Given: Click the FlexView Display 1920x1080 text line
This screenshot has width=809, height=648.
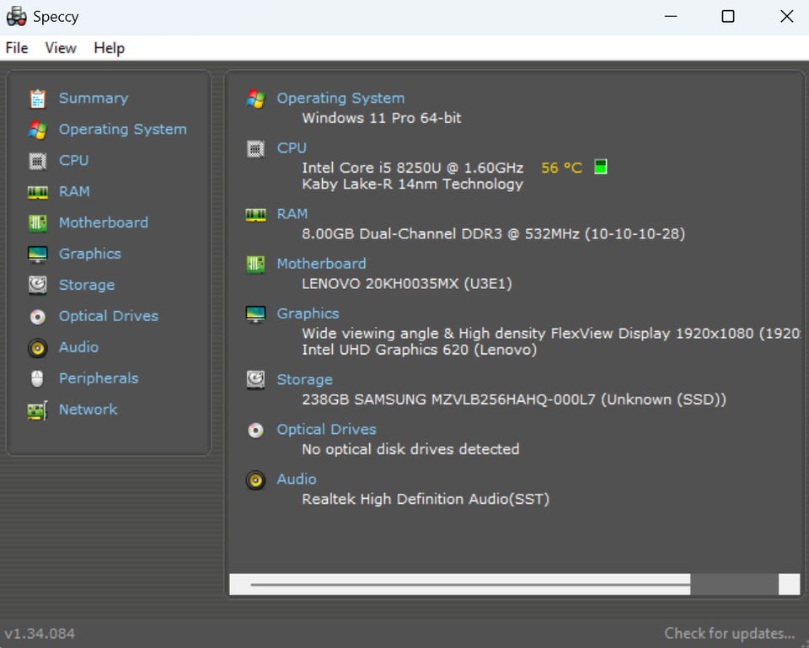Looking at the screenshot, I should click(x=551, y=334).
